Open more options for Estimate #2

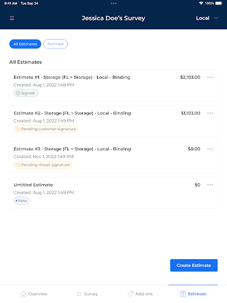coord(210,113)
